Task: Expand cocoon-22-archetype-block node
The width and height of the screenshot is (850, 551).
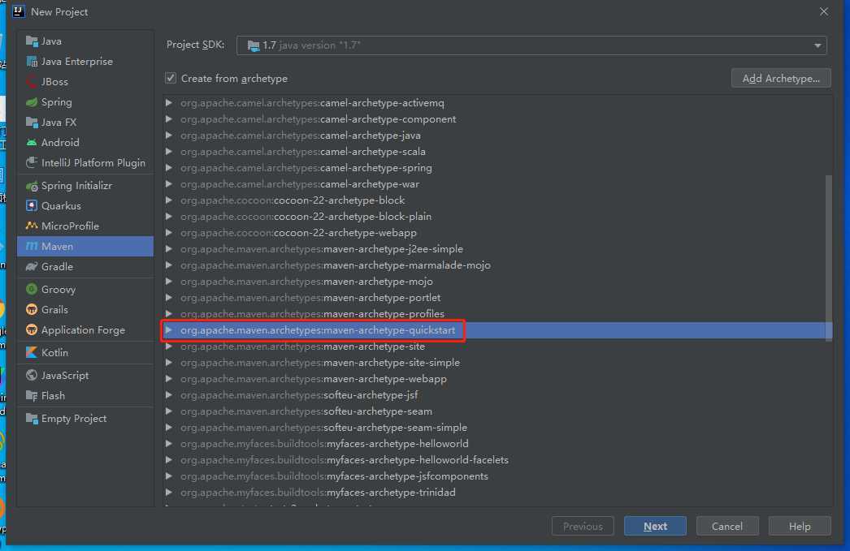Action: [x=168, y=200]
